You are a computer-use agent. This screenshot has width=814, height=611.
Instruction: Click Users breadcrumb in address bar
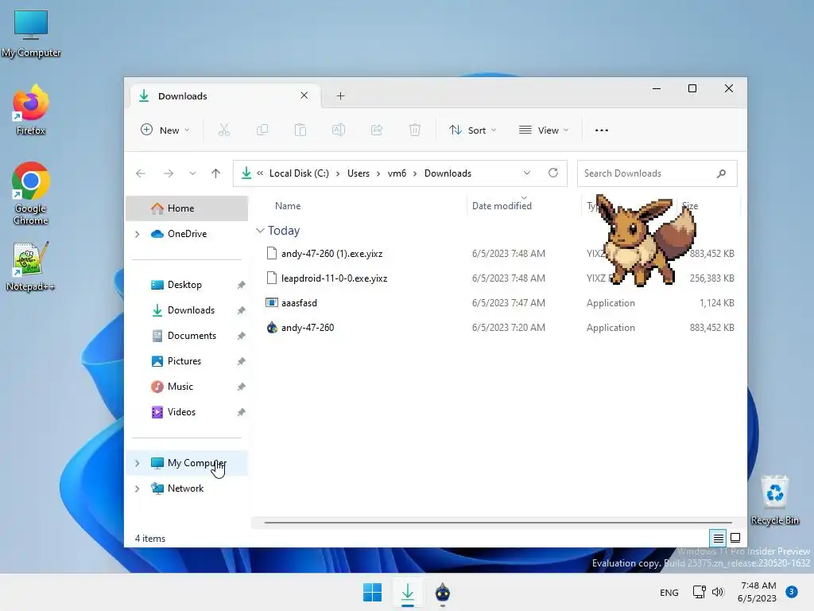tap(359, 173)
